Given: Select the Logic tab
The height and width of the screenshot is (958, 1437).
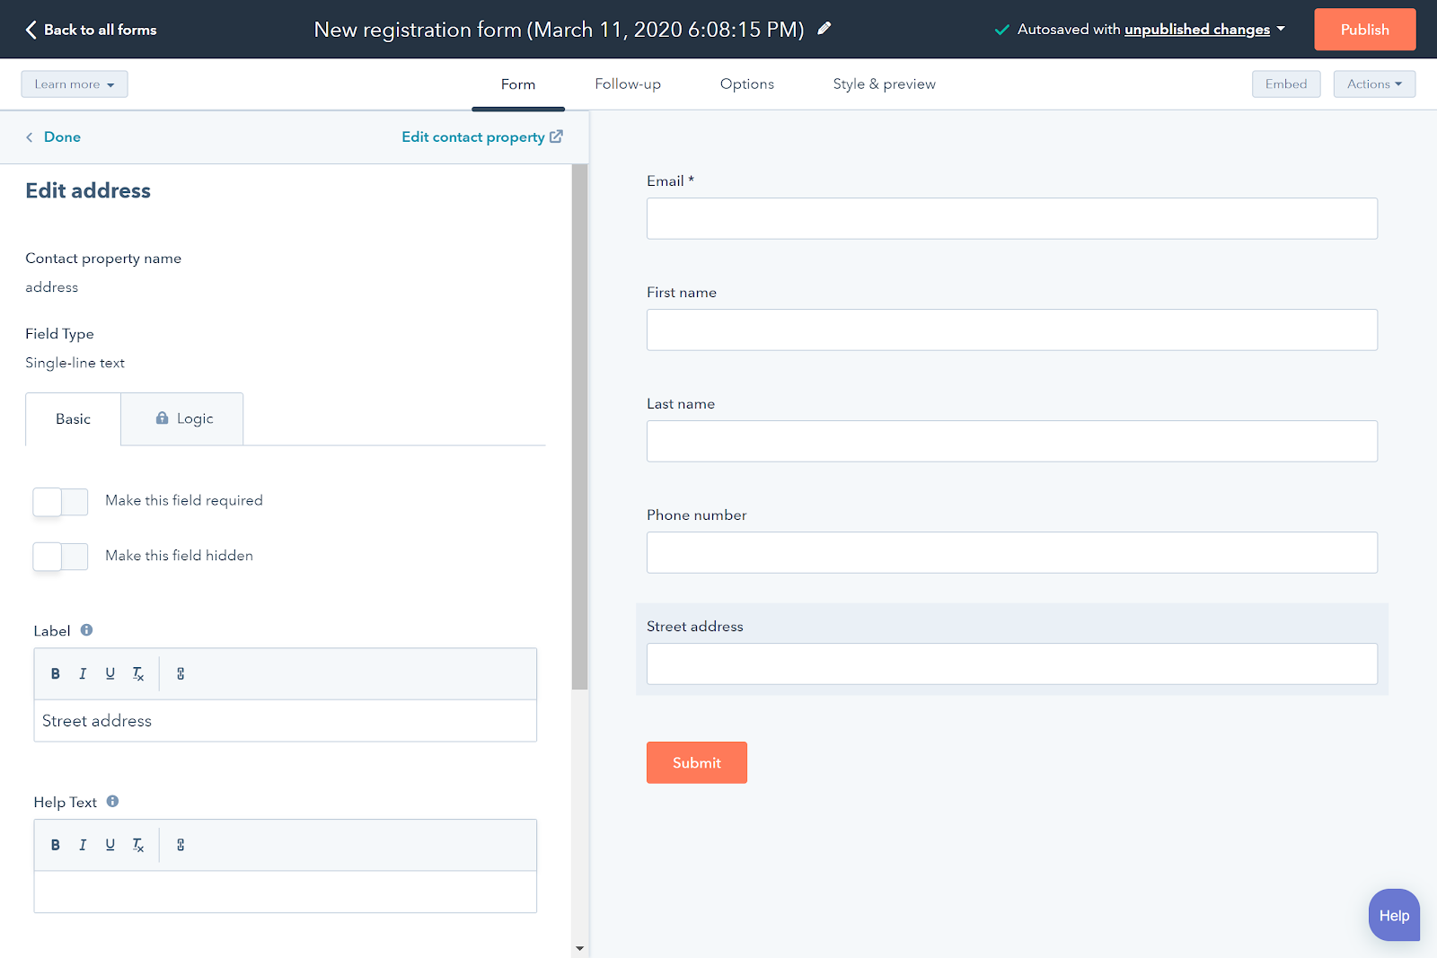Looking at the screenshot, I should pyautogui.click(x=182, y=419).
